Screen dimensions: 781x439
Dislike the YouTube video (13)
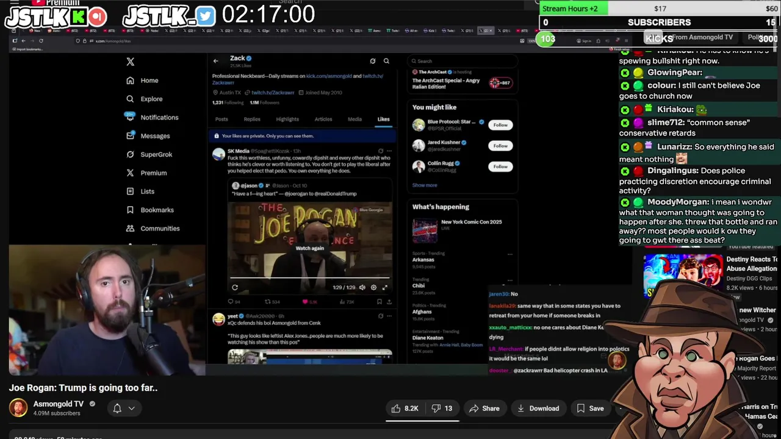pos(442,409)
